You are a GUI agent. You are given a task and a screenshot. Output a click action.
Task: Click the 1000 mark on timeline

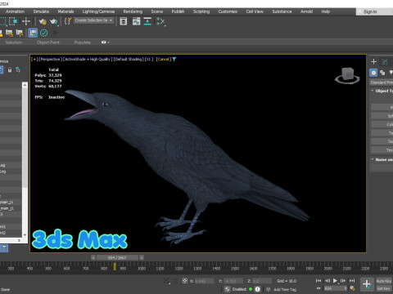tap(142, 269)
